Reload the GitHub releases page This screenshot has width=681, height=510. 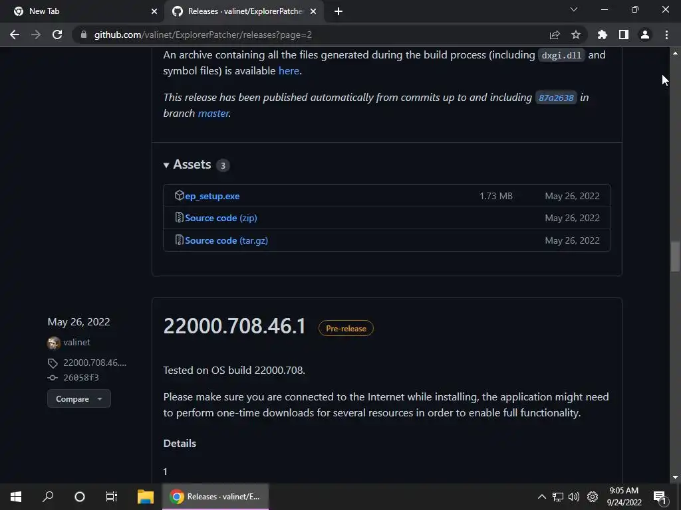tap(57, 35)
